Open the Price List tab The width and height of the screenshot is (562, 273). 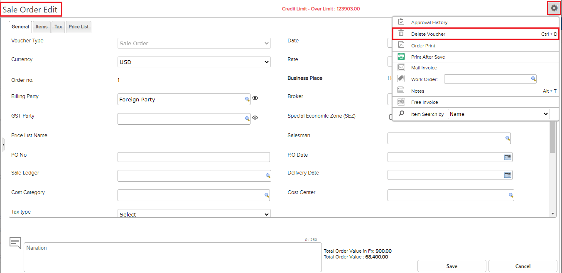(79, 27)
